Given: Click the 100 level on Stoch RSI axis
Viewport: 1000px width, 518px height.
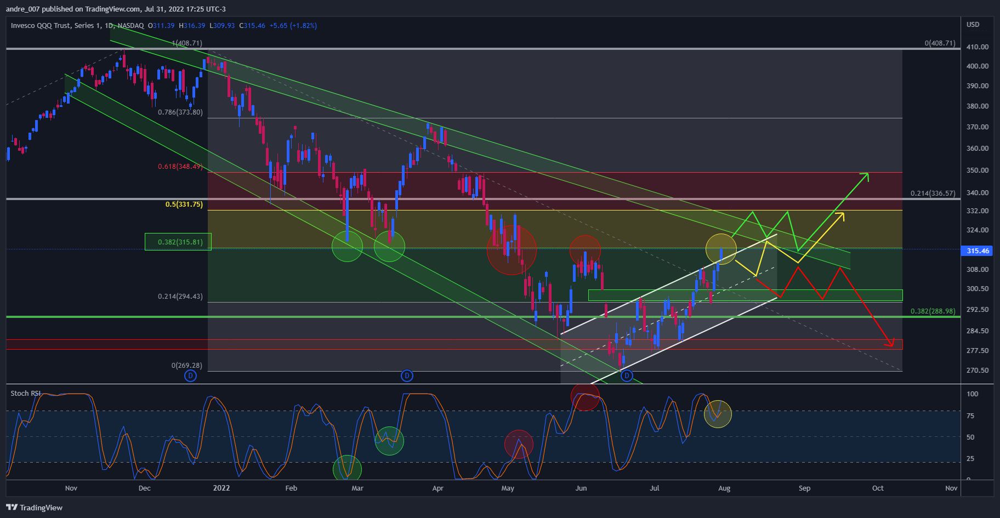Looking at the screenshot, I should click(972, 394).
